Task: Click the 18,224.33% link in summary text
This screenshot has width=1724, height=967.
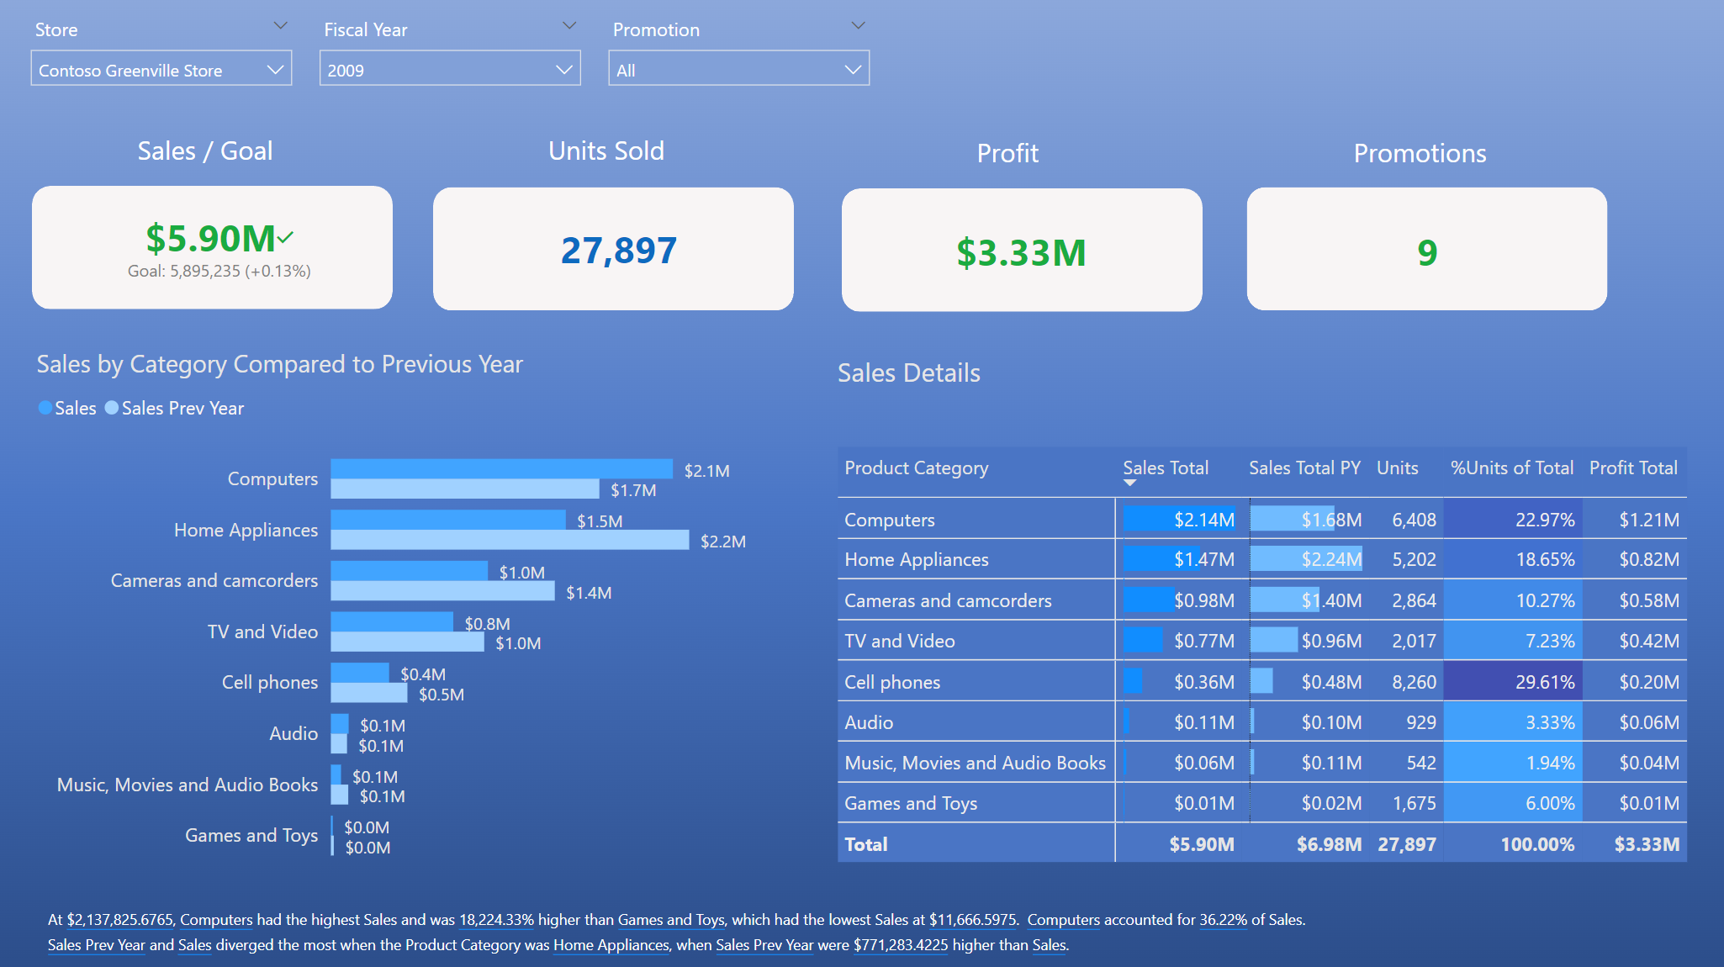Action: [x=496, y=920]
